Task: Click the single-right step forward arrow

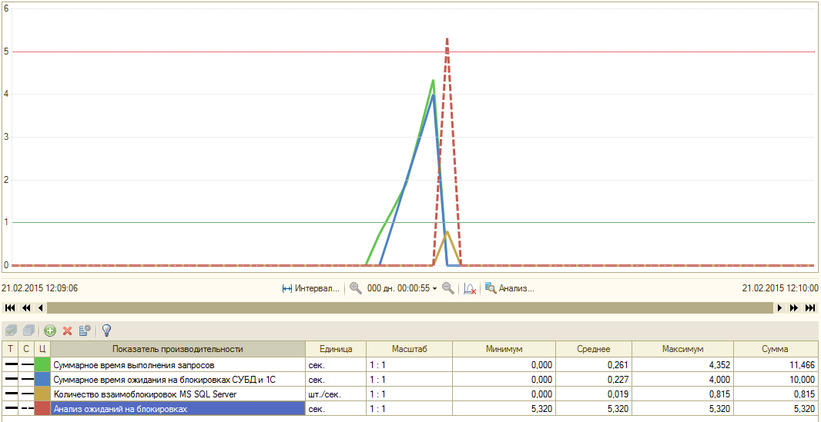Action: click(x=780, y=307)
